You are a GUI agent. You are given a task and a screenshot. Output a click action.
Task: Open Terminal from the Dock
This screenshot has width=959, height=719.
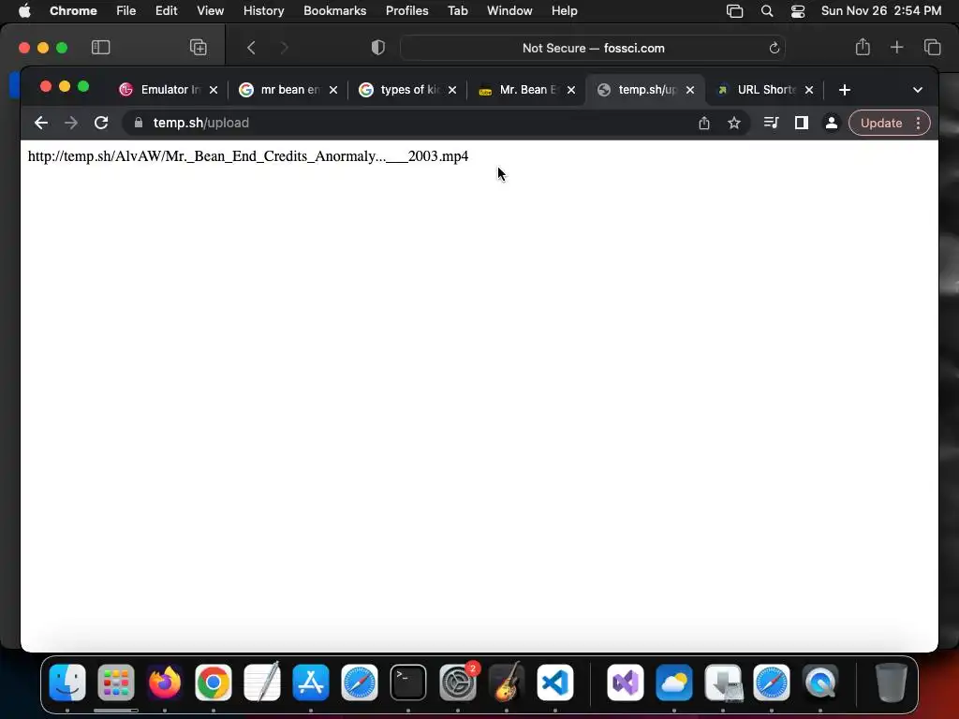click(x=408, y=682)
